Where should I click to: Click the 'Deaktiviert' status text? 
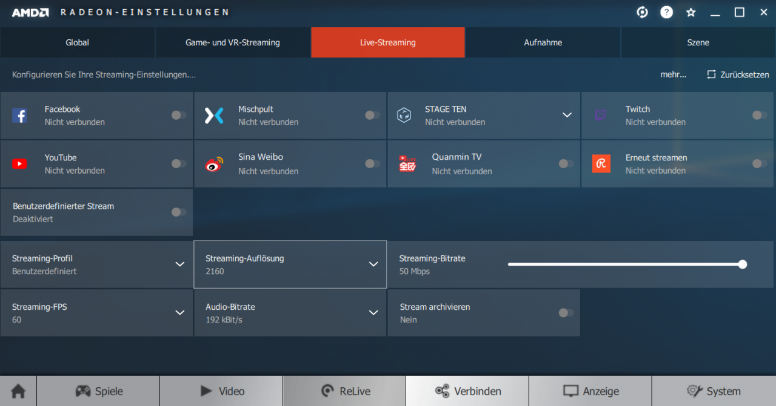point(33,219)
